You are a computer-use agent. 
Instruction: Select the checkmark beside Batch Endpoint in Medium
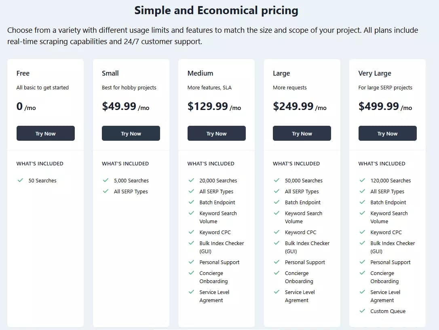192,202
